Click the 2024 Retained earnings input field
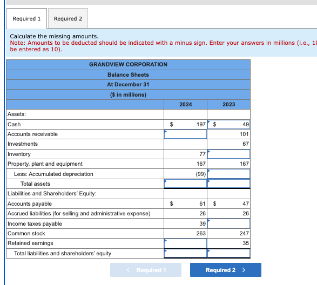 tap(185, 243)
